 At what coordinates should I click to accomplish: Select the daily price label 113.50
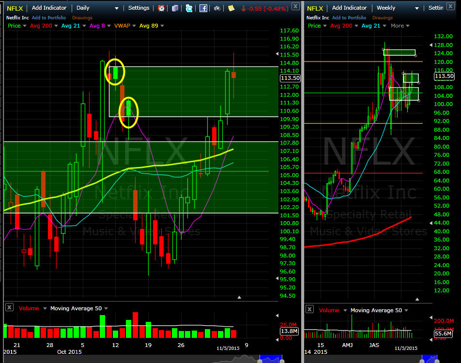(x=290, y=78)
